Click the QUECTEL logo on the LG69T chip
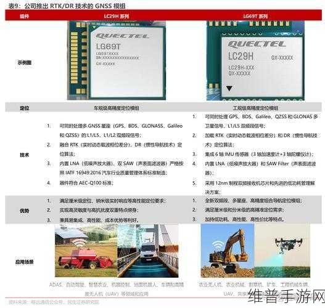This screenshot has height=308, width=325. [x=122, y=36]
